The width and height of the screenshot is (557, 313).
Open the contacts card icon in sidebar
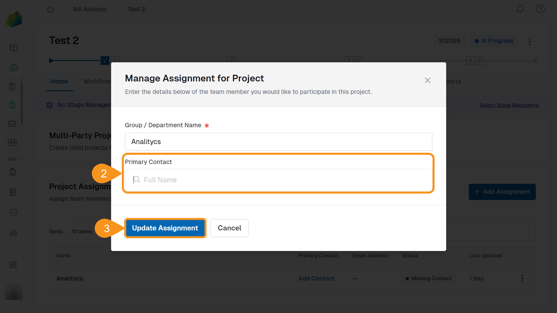coord(12,142)
